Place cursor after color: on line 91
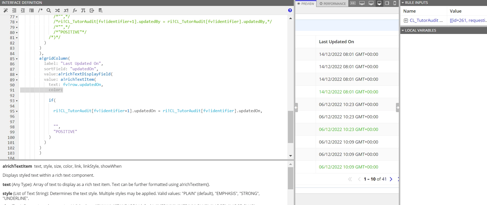487x205 pixels. [x=63, y=90]
